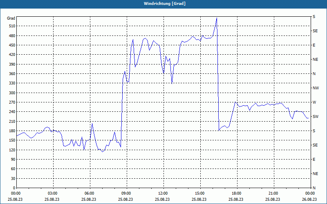Select the 'E' compass label at the 450 gridline
This screenshot has width=327, height=204.
click(314, 45)
